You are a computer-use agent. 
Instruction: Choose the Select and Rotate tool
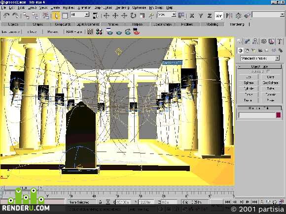133,16
